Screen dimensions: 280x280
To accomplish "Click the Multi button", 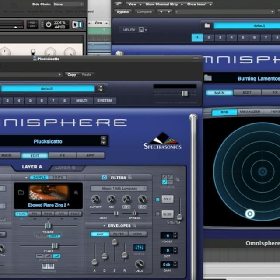I will pos(82,100).
